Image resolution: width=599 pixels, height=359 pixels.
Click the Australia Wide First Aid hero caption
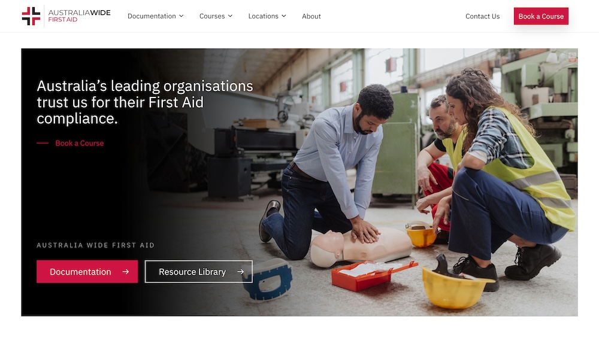(95, 245)
